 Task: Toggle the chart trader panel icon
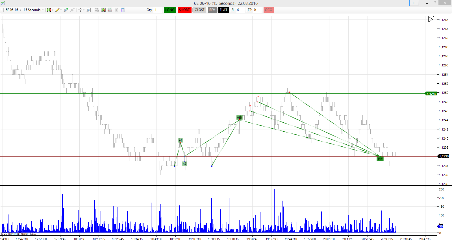97,10
